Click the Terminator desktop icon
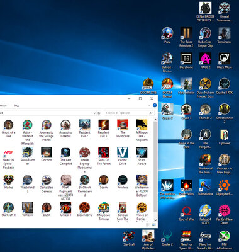This screenshot has width=239, height=252. tap(225, 35)
